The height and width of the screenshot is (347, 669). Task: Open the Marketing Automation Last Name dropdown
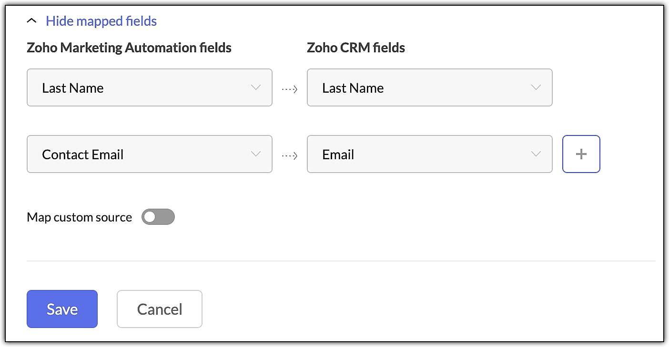(x=150, y=87)
